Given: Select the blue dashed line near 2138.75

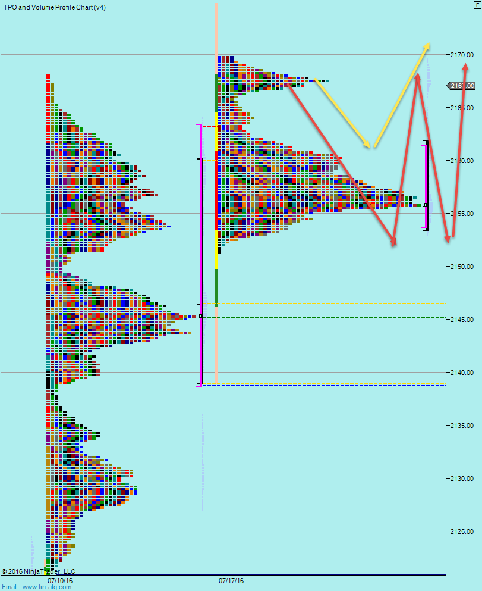Looking at the screenshot, I should pyautogui.click(x=327, y=386).
